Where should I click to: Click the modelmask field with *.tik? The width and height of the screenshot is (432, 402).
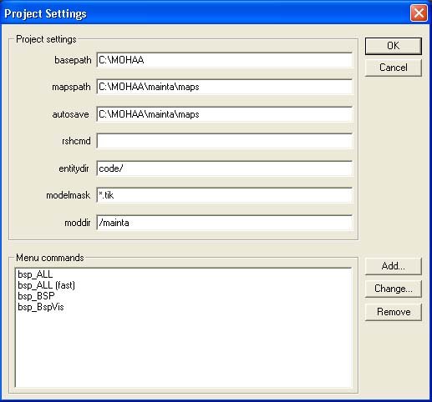tap(225, 195)
